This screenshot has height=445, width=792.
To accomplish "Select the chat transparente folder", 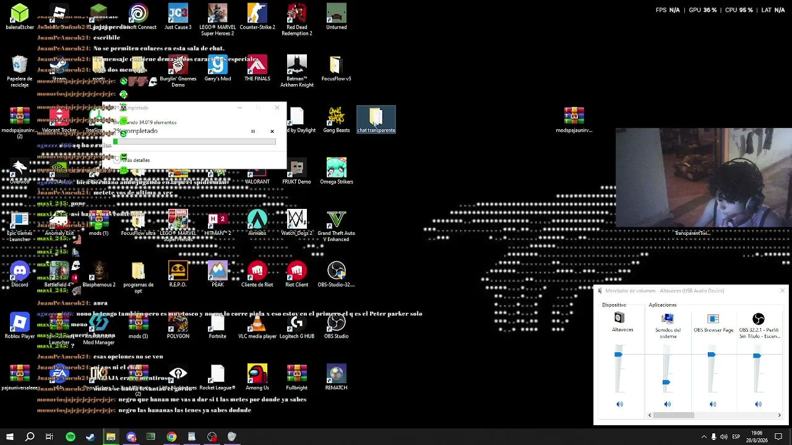I will pos(376,120).
